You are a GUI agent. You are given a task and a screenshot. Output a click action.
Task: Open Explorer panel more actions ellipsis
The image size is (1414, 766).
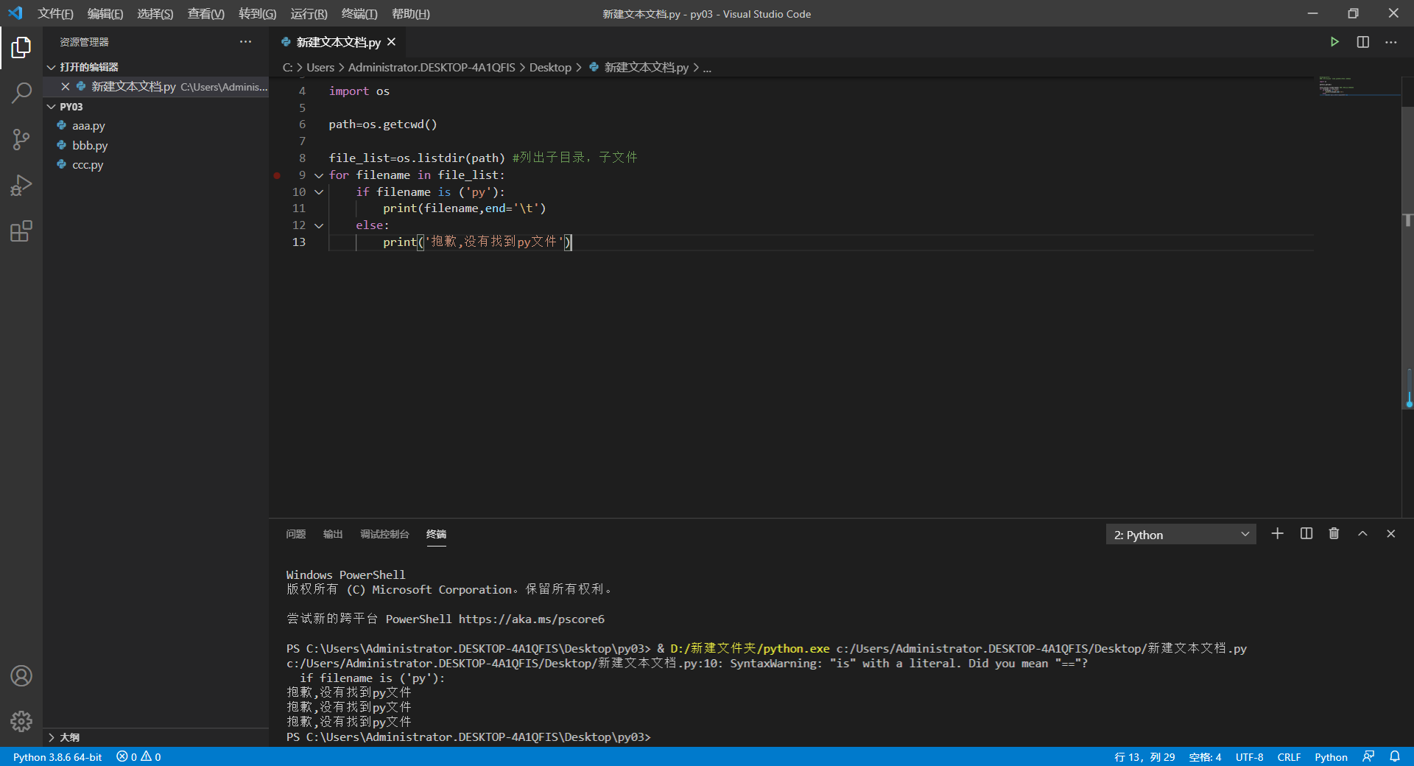(x=245, y=42)
